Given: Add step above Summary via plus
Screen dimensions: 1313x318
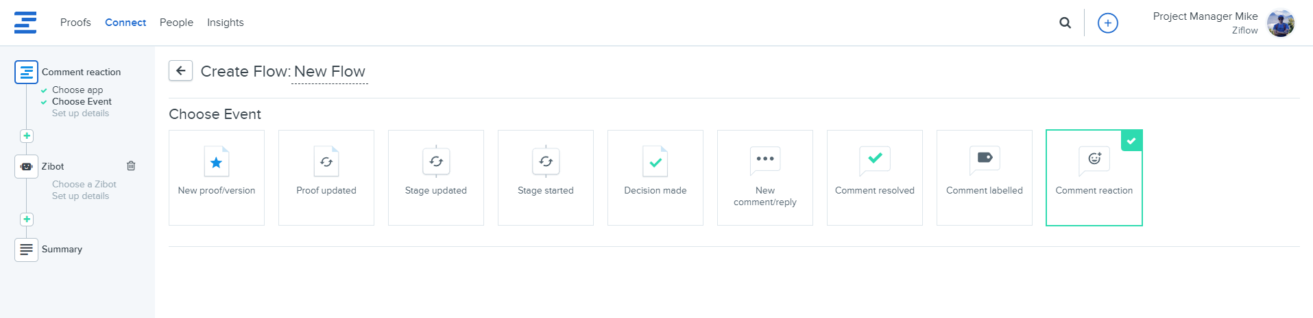Looking at the screenshot, I should pyautogui.click(x=27, y=220).
